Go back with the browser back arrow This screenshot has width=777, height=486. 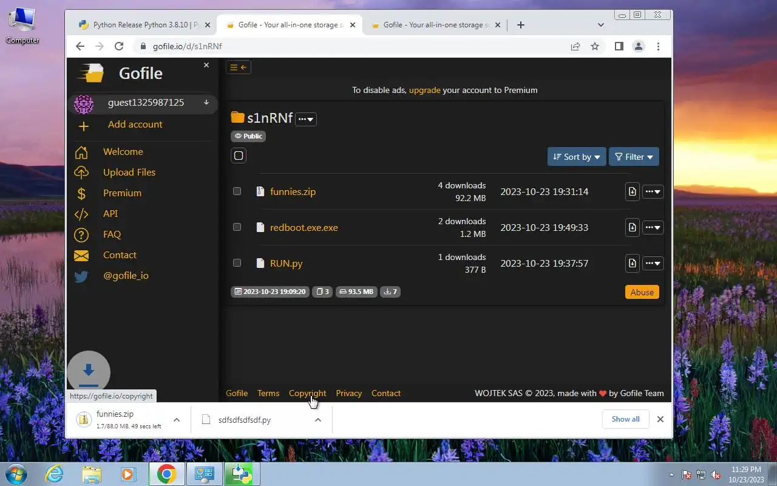(x=80, y=46)
